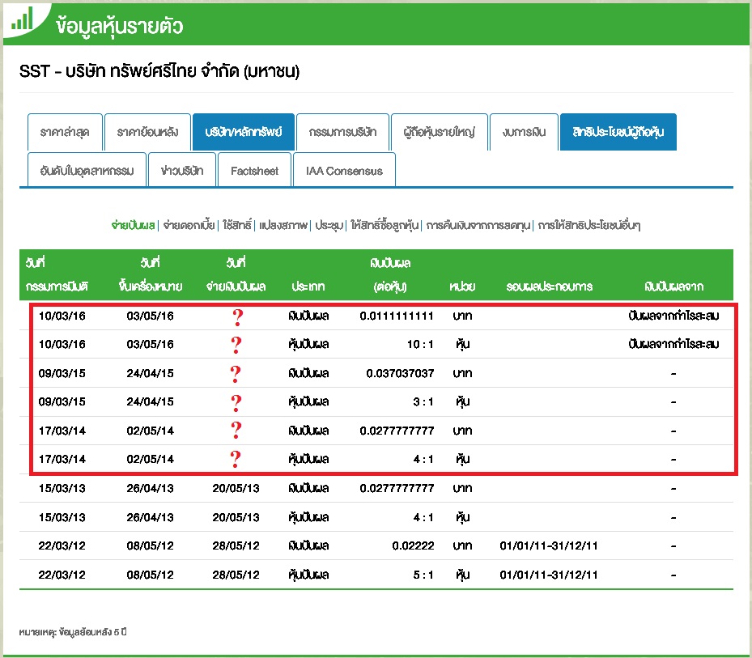Click 09/03/15 in the 0.037037037 row
This screenshot has height=658, width=752.
pyautogui.click(x=62, y=373)
